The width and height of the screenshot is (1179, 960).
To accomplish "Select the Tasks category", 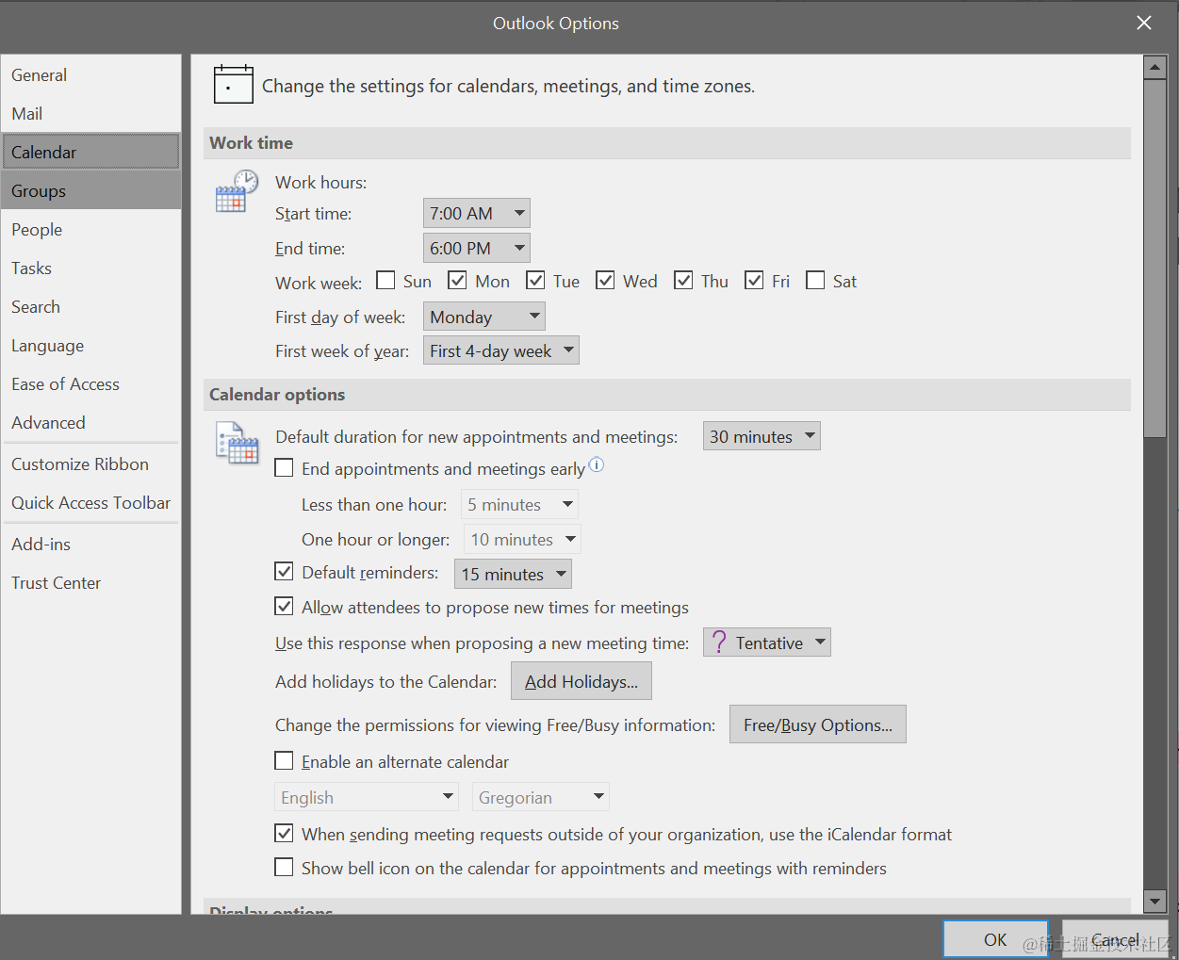I will [90, 268].
